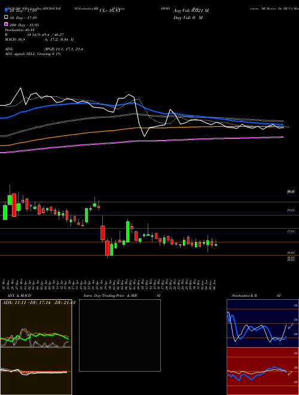Viewport: 299px width, 395px height.
Task: Click the blue stochastics chart panel
Action: pos(263,323)
